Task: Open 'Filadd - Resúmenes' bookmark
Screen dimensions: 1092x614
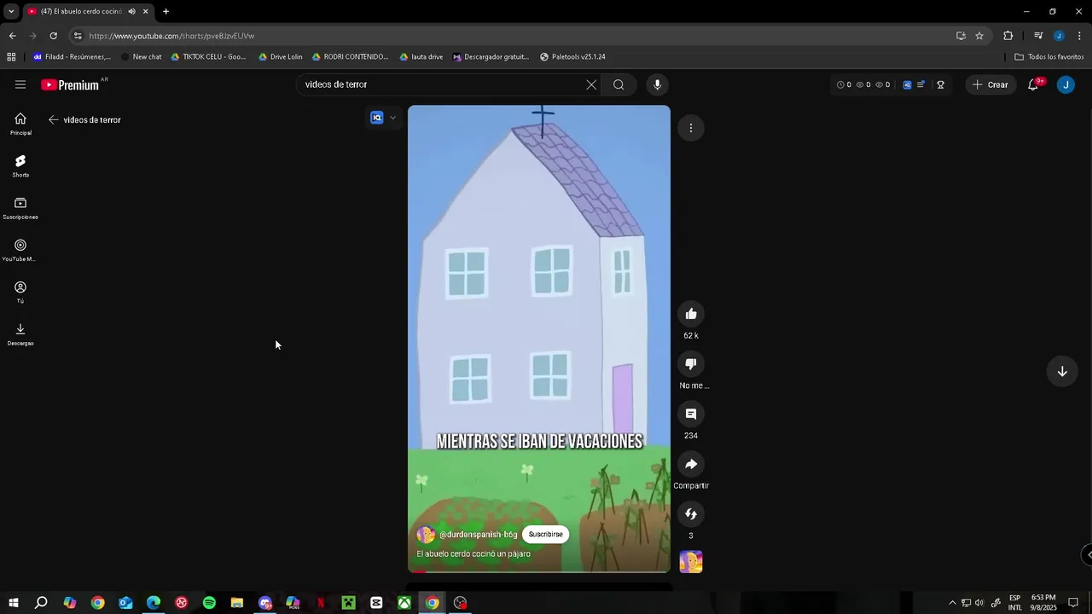Action: click(72, 57)
